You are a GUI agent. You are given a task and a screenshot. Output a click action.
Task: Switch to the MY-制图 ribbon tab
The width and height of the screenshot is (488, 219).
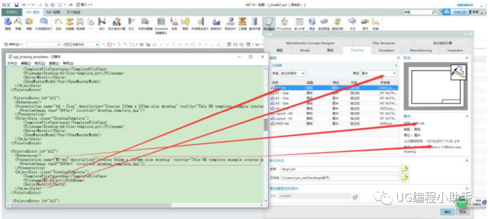53,12
